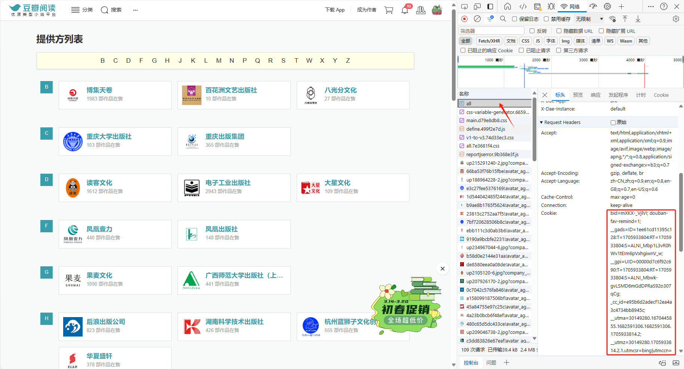Switch to the 响应 tab

point(595,95)
